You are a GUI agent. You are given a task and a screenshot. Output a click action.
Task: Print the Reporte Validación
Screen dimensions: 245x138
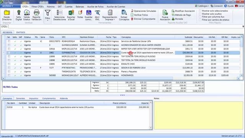click(37, 15)
